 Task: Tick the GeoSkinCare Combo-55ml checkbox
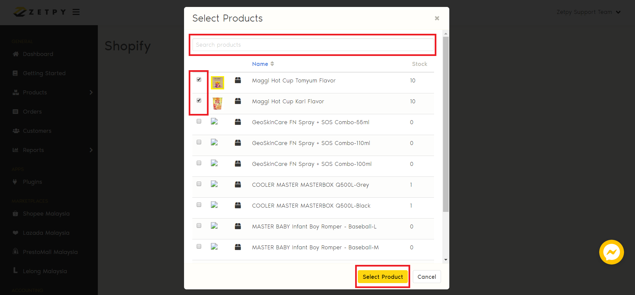click(199, 121)
